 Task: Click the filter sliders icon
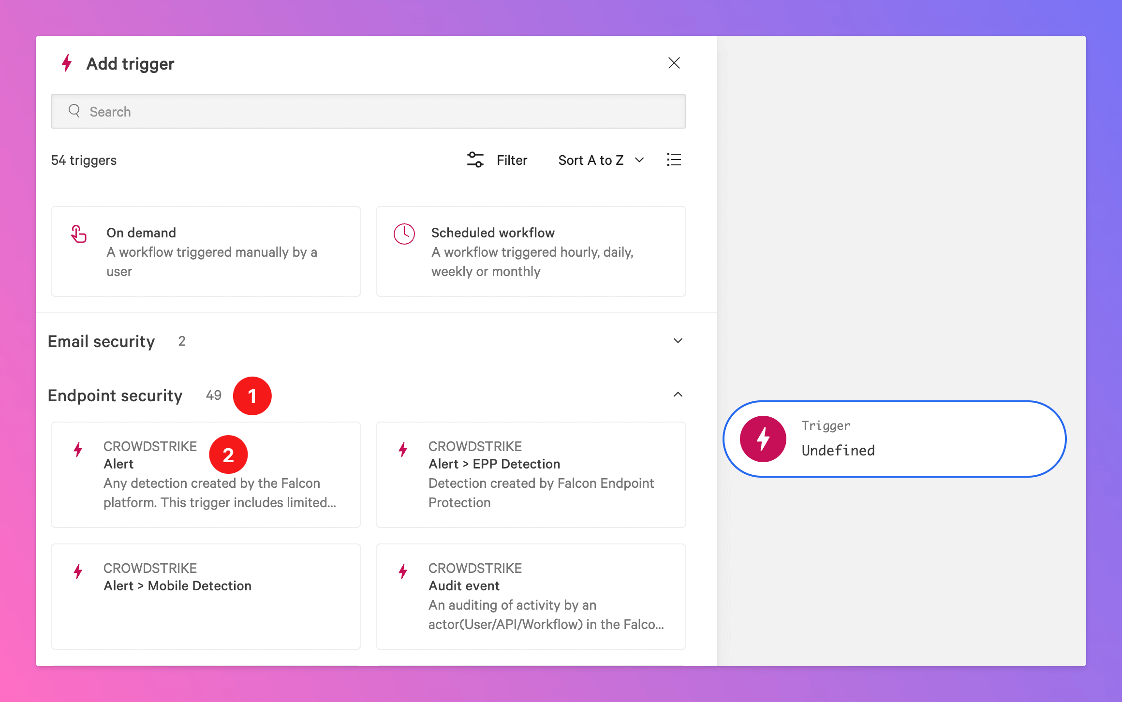(475, 160)
